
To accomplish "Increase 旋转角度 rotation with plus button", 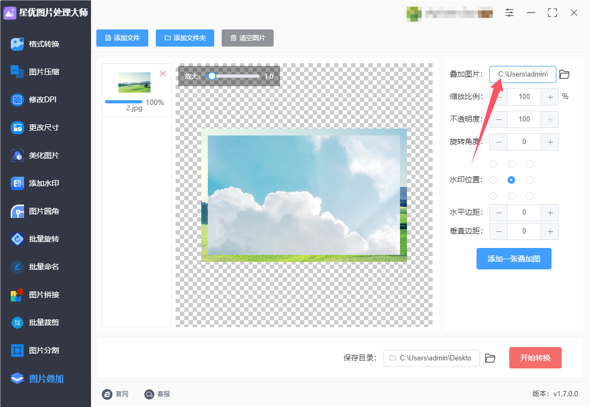I will tap(550, 142).
